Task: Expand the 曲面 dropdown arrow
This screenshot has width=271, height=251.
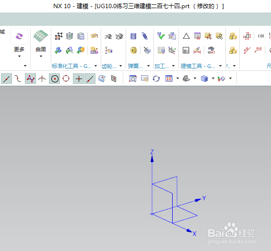Action: pyautogui.click(x=41, y=56)
